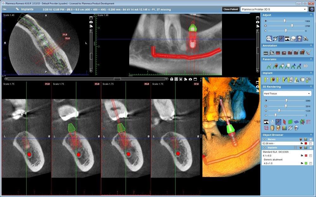This screenshot has width=316, height=197.
Task: Open the histogram levels tool in Adjust panel
Action: [287, 38]
